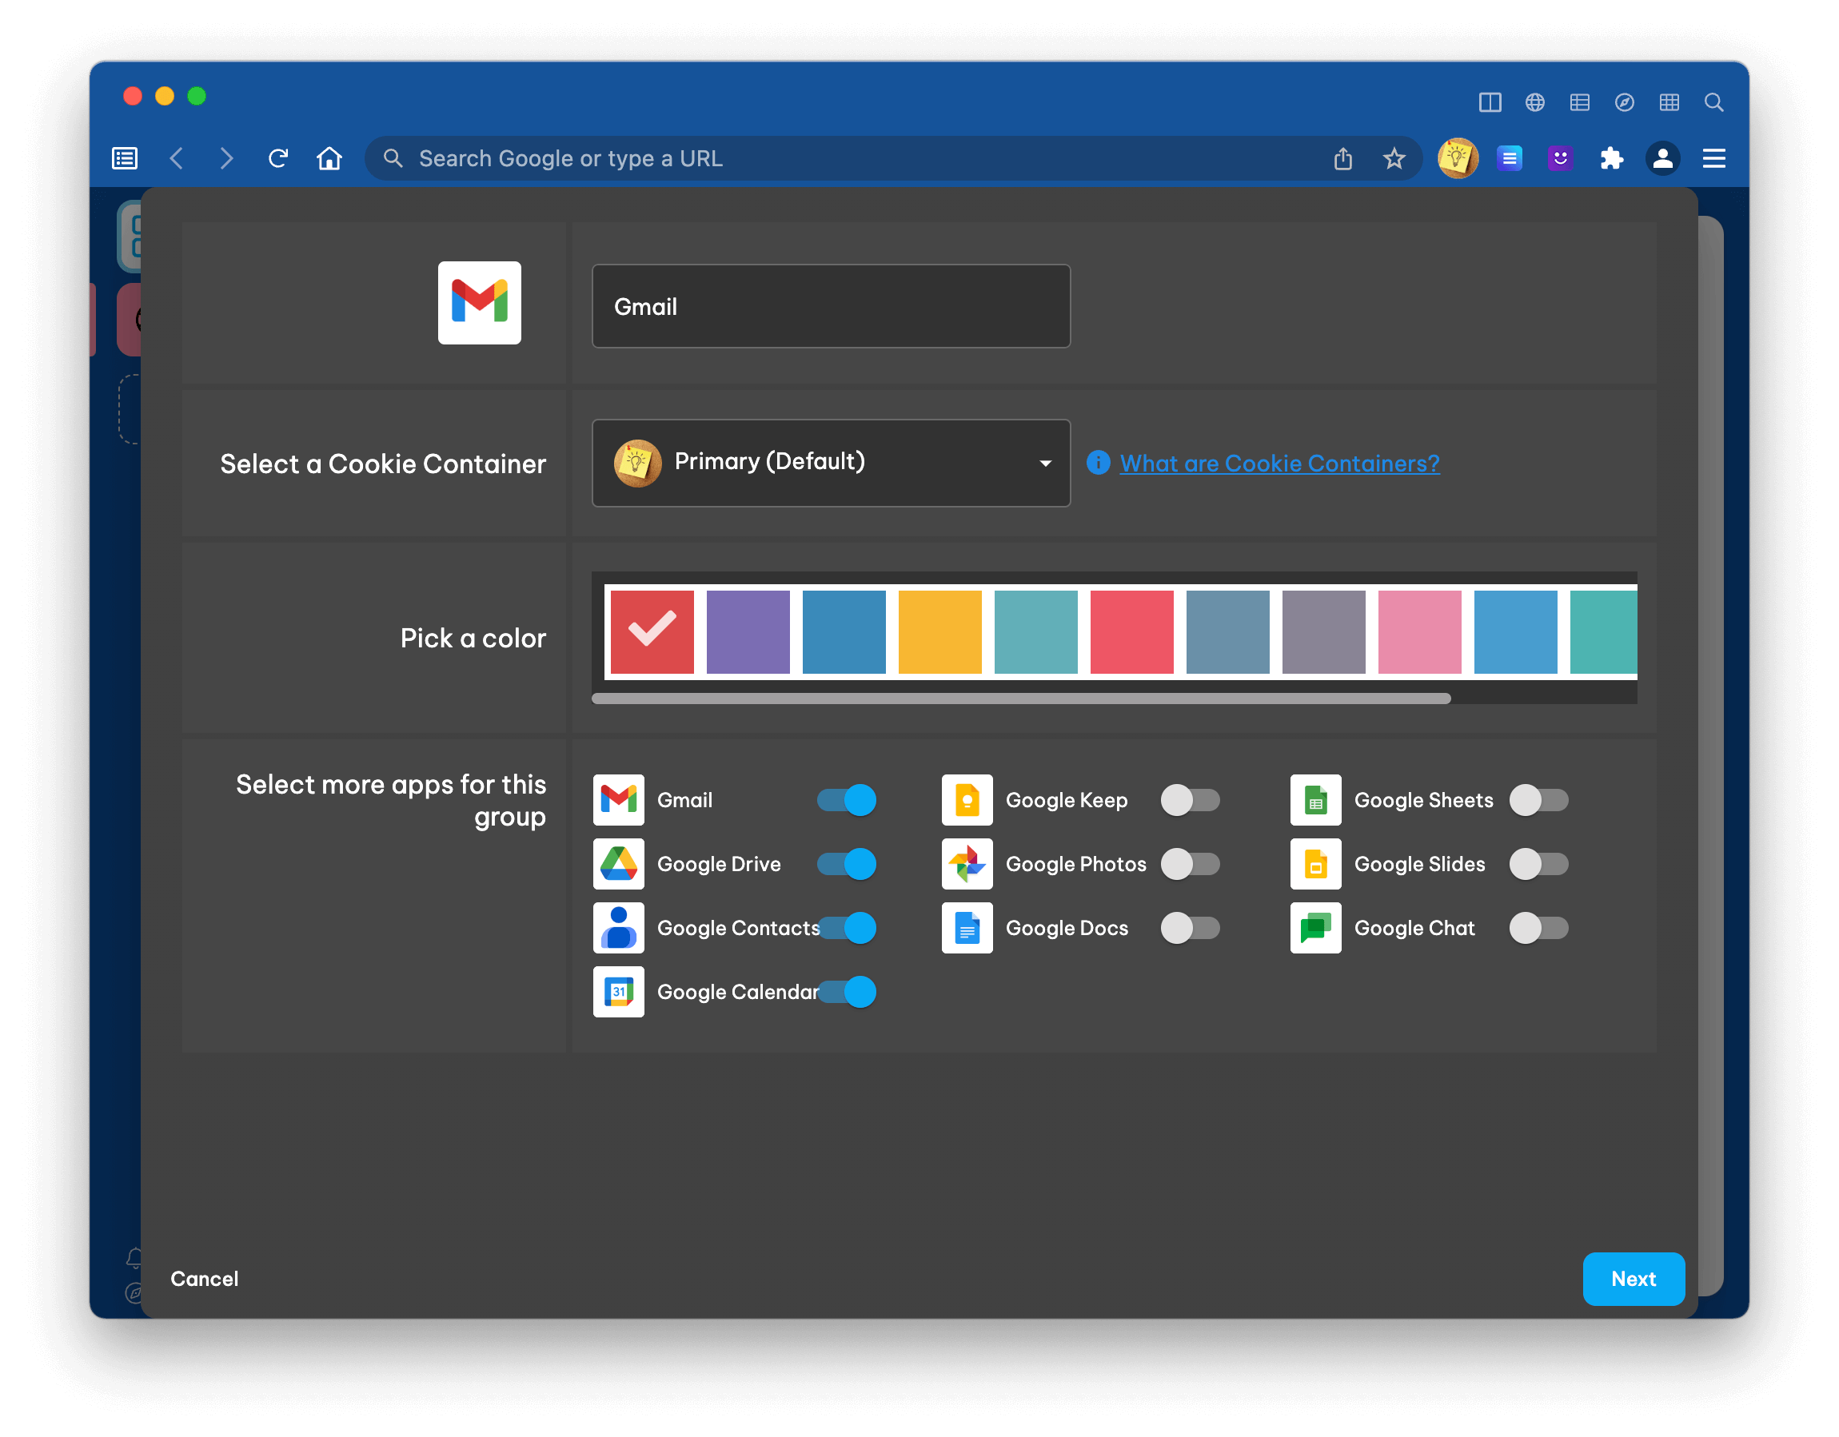Screen dimensions: 1839x1437
Task: Pick the pink color swatch
Action: tap(1420, 631)
